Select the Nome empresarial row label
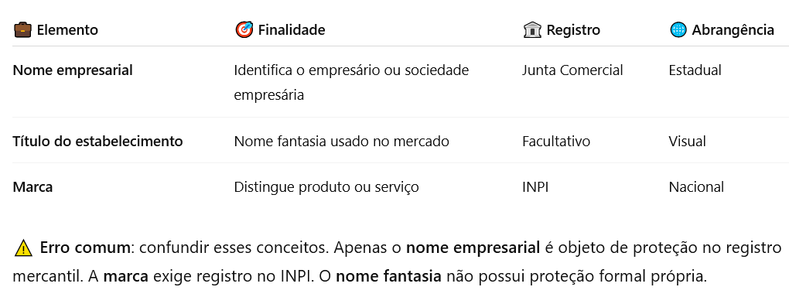The height and width of the screenshot is (304, 789). pyautogui.click(x=73, y=70)
